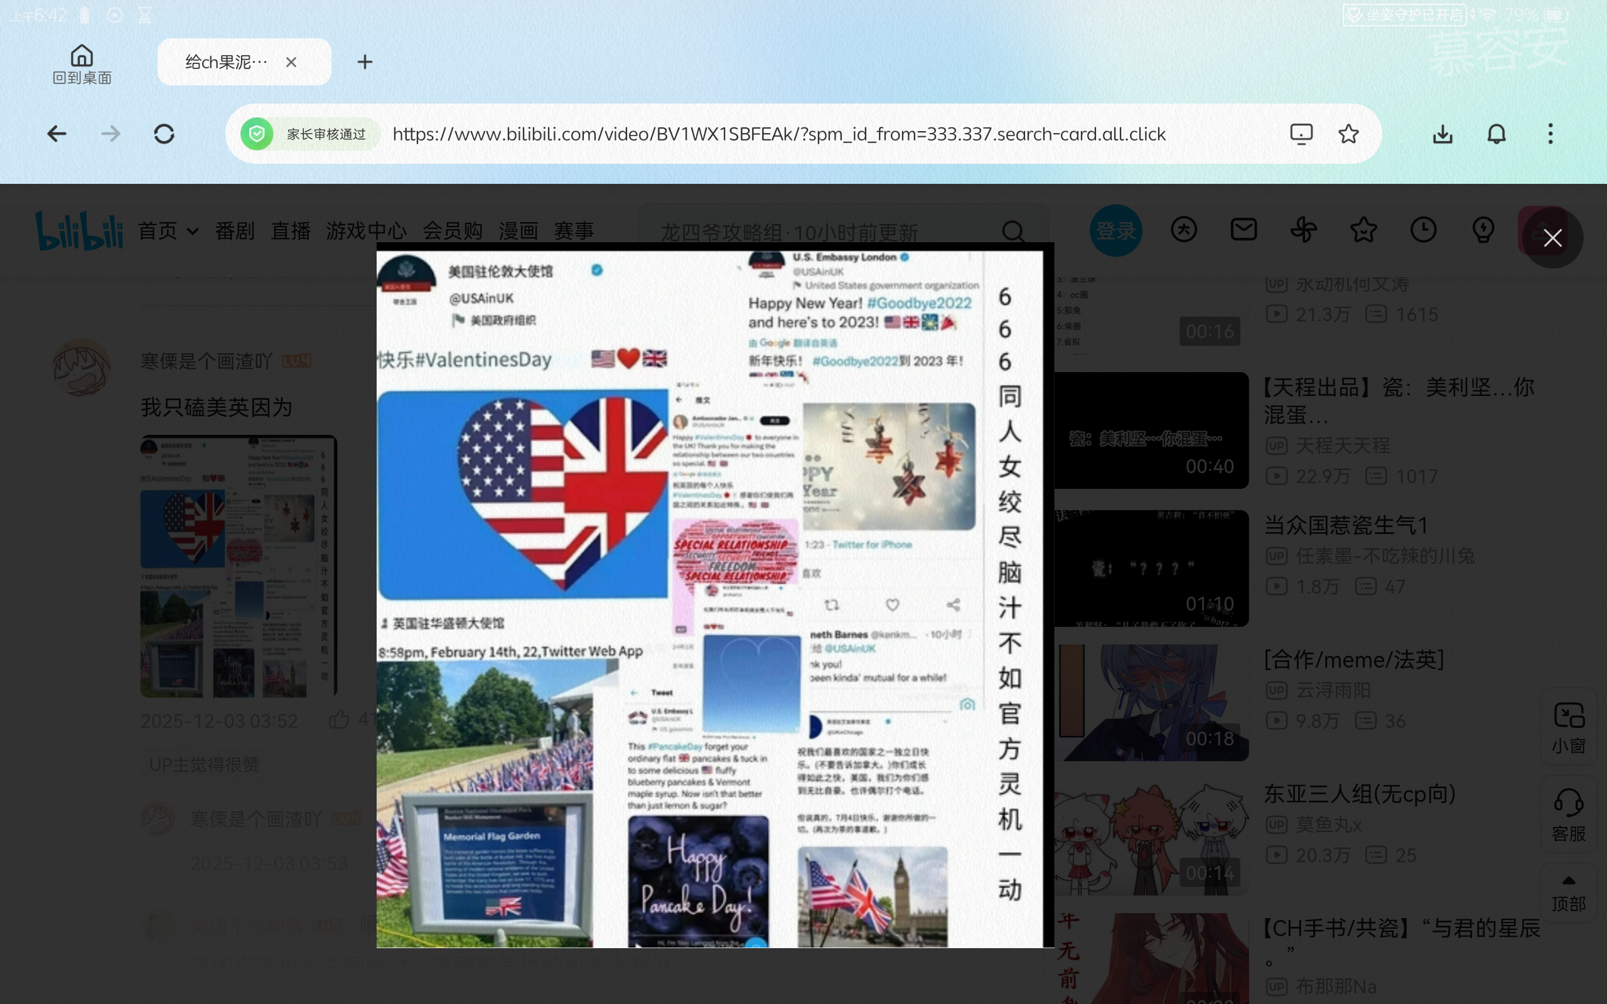Reload the page with refresh icon
Image resolution: width=1607 pixels, height=1004 pixels.
pyautogui.click(x=164, y=134)
